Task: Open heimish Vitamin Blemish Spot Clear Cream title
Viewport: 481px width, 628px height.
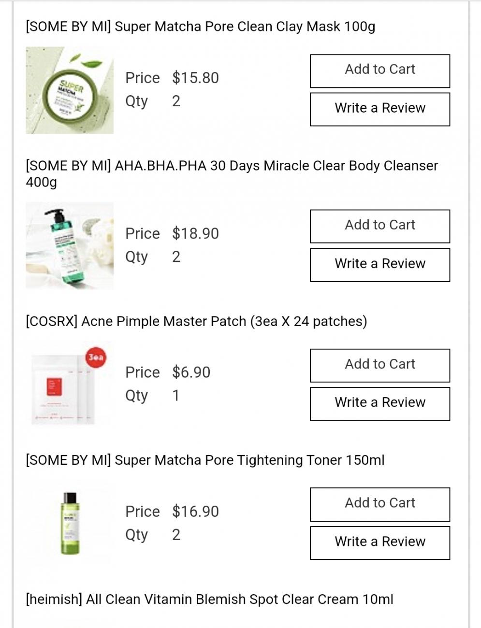Action: [x=209, y=599]
